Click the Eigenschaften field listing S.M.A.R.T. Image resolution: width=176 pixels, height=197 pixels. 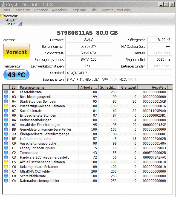(x=119, y=79)
